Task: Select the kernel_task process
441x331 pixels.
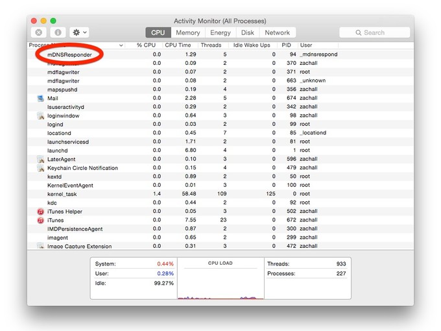Action: coord(220,194)
